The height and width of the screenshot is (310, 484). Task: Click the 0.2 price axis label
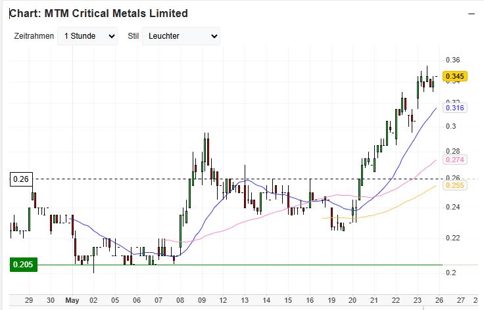coord(451,273)
